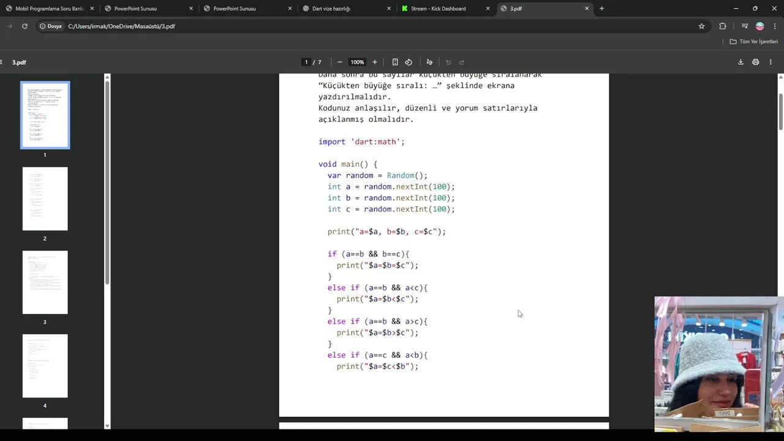This screenshot has height=441, width=784.
Task: Download the PDF file
Action: point(741,62)
